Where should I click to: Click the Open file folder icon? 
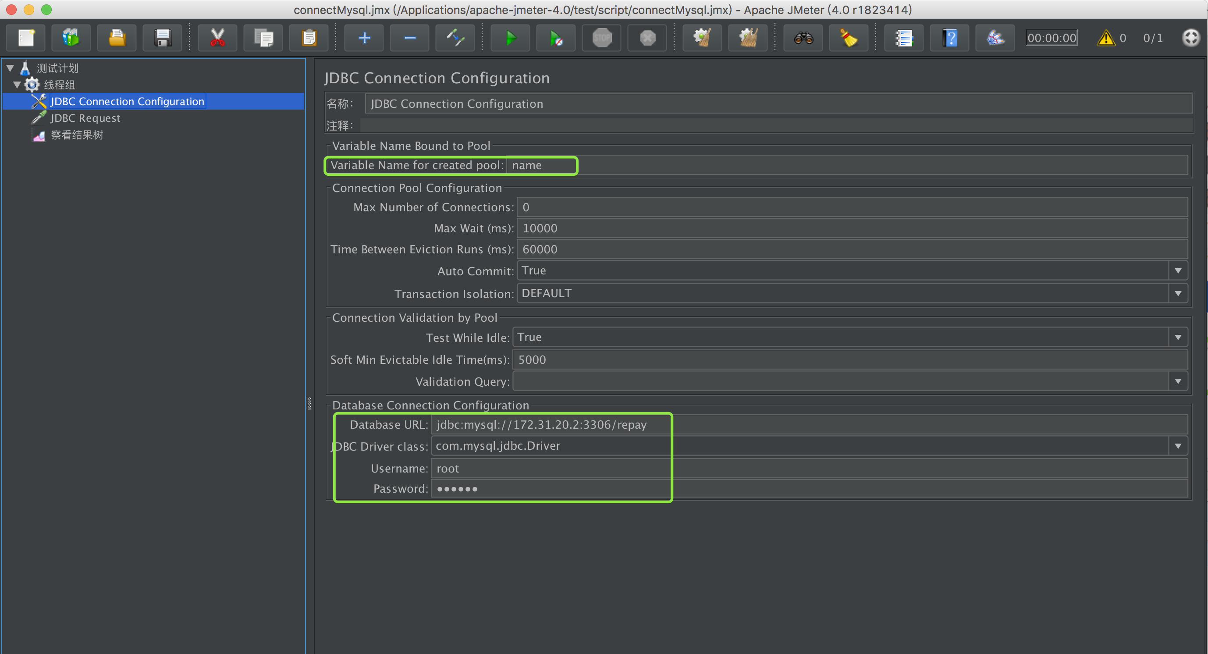[x=116, y=38]
